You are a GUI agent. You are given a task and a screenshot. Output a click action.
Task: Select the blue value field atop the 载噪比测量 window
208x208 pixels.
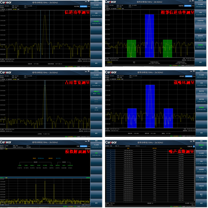[189, 76]
